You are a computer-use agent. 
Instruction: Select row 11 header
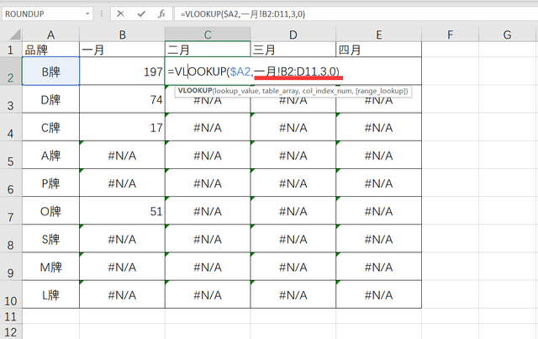(x=11, y=316)
